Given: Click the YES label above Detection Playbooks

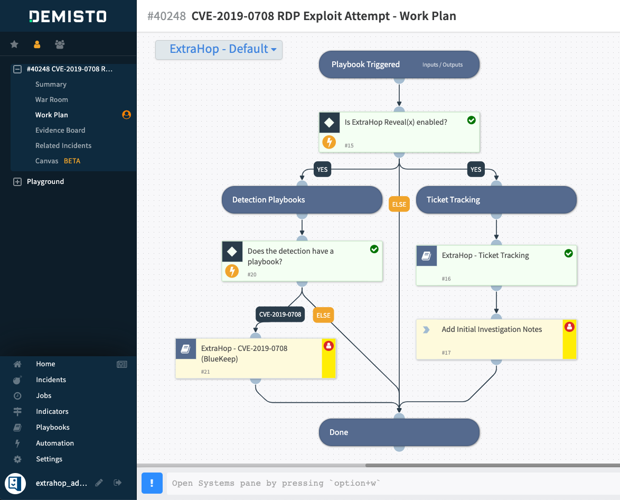Looking at the screenshot, I should pyautogui.click(x=322, y=170).
